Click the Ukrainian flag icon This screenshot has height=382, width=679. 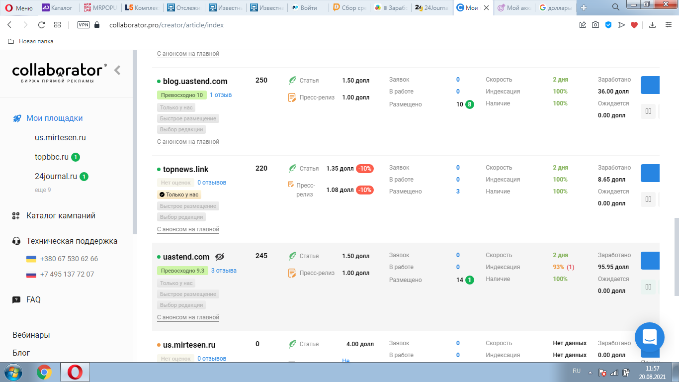31,259
